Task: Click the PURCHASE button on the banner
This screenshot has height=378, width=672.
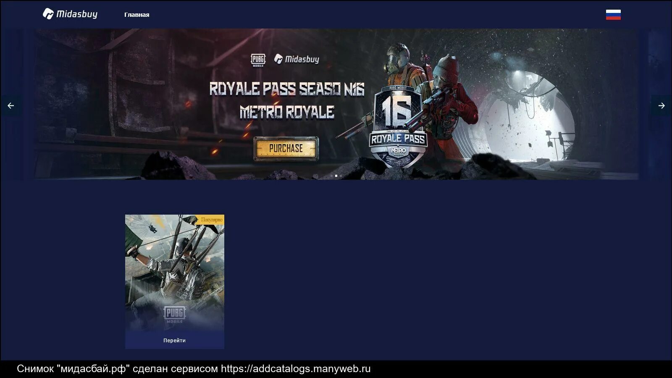Action: (x=286, y=148)
